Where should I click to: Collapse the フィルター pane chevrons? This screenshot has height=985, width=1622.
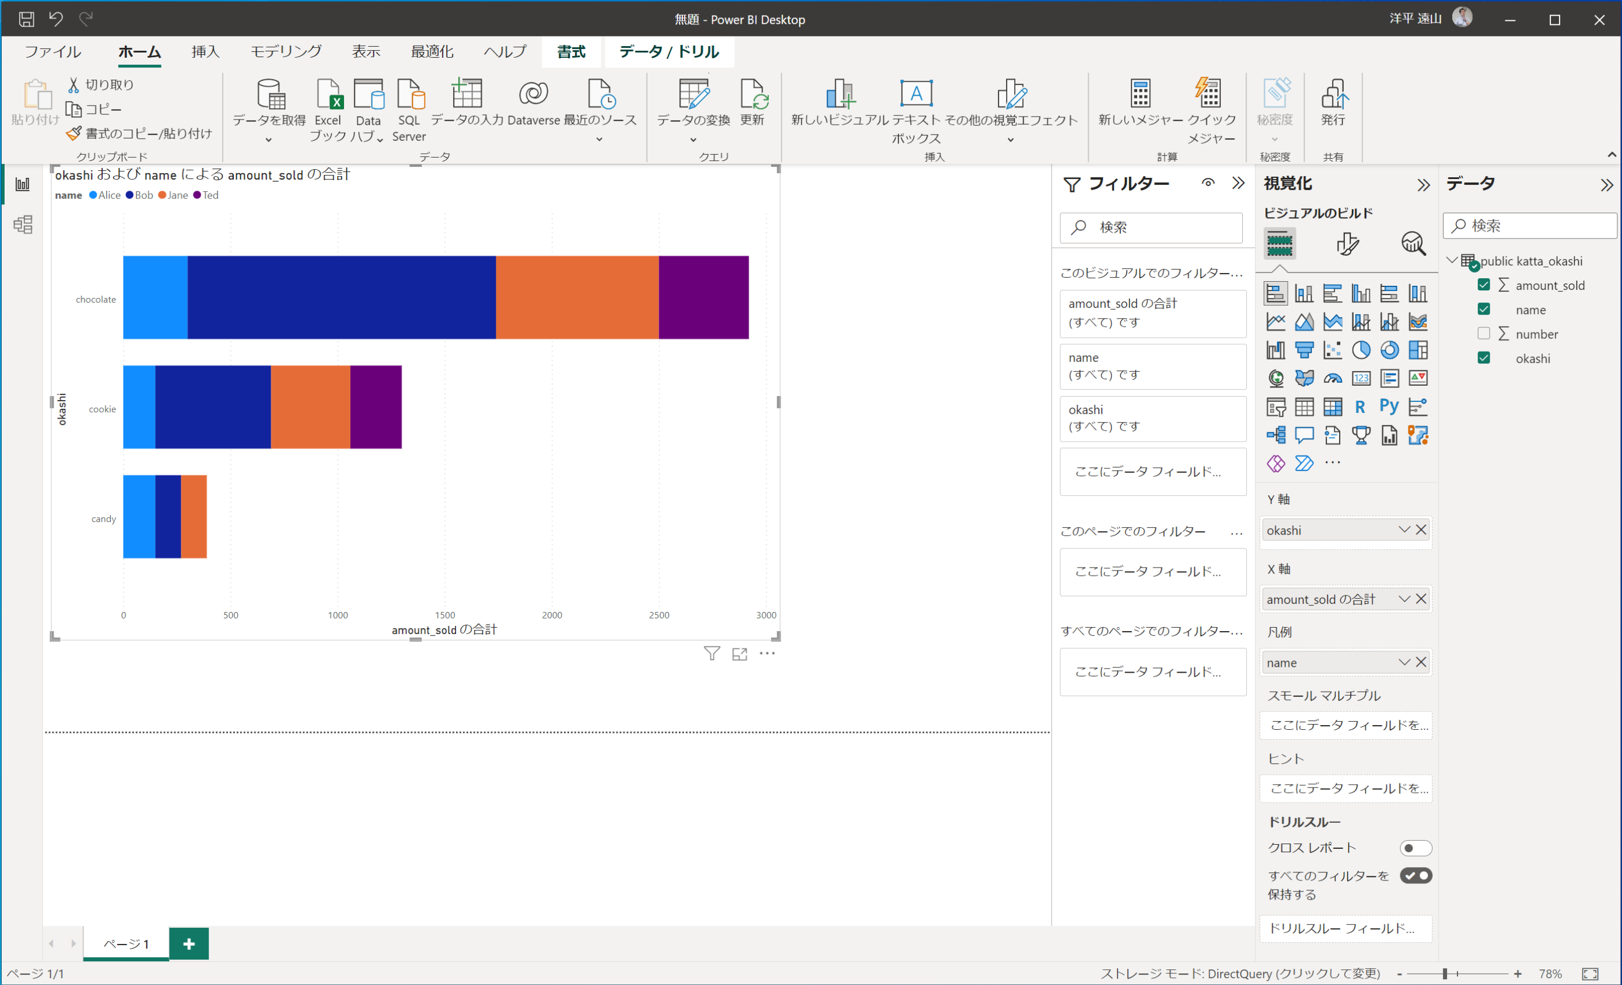(x=1238, y=183)
